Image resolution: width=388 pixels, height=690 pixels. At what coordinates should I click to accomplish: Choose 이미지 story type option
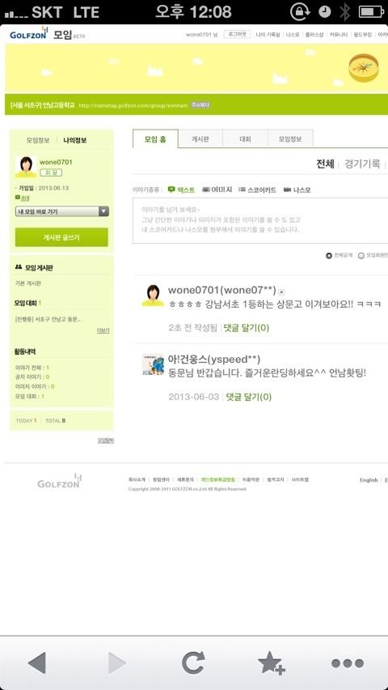click(x=217, y=190)
